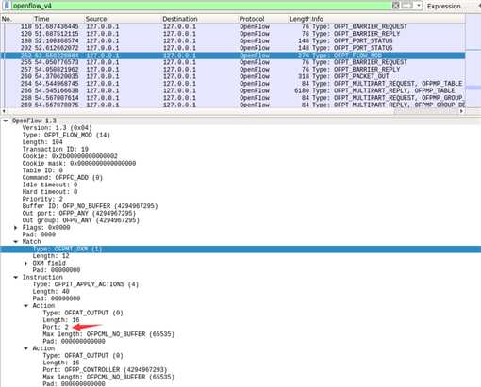The height and width of the screenshot is (387, 481).
Task: Select packet 255 OFPT_BARRIER_REQUEST
Action: (x=233, y=62)
